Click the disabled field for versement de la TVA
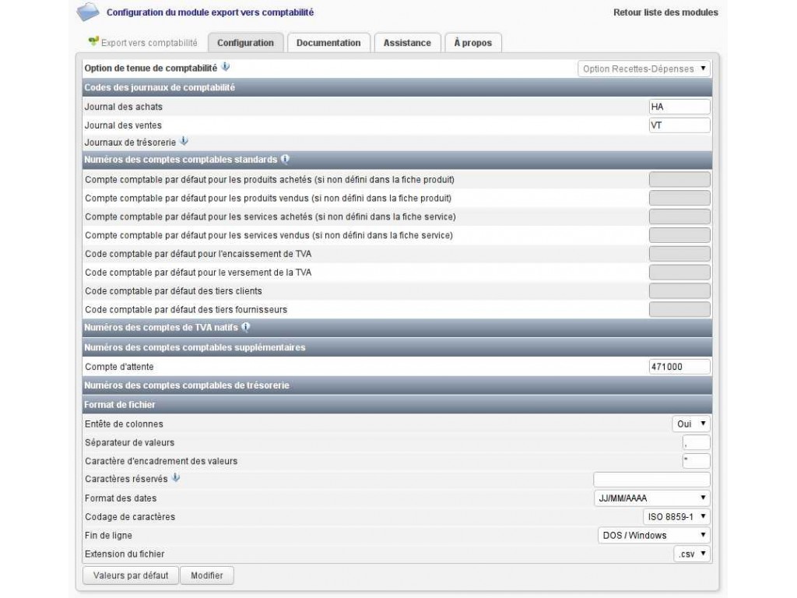Screen dimensions: 797x598 (x=679, y=272)
